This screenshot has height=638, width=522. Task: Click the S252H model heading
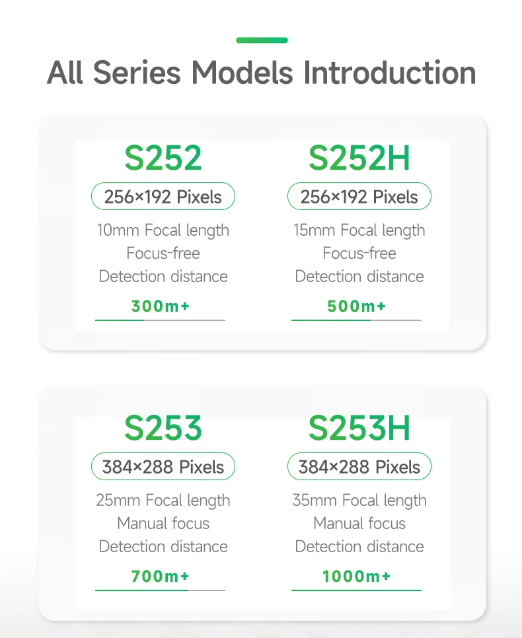(359, 159)
